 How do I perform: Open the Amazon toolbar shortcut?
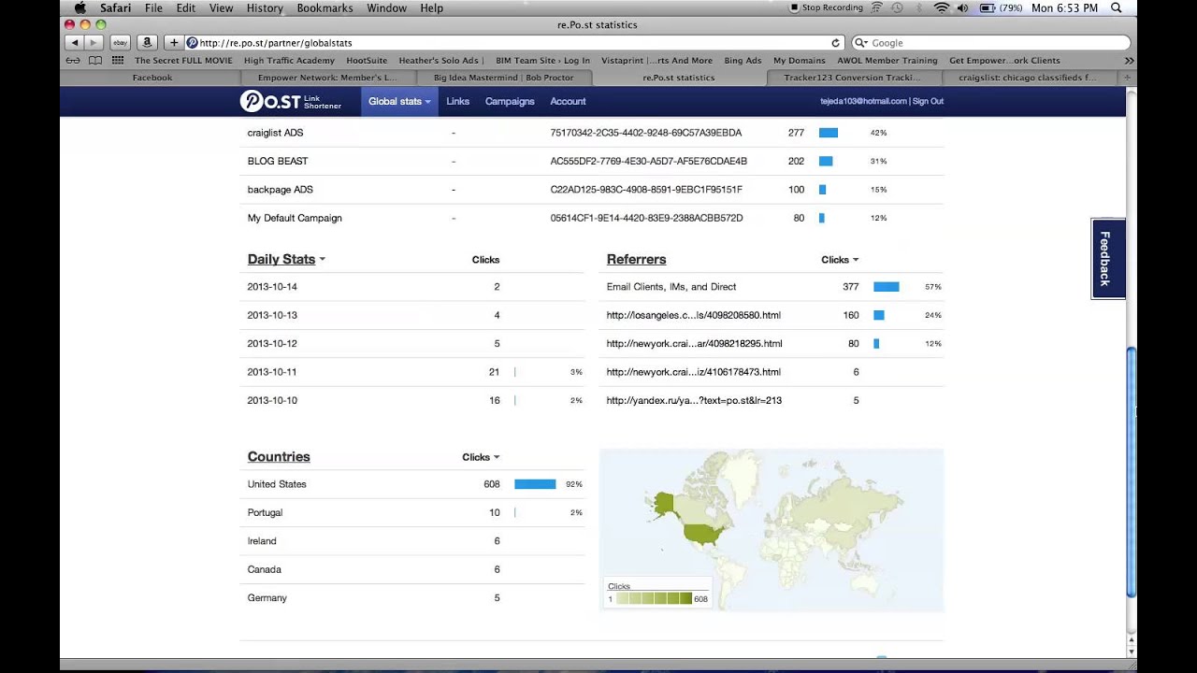click(x=147, y=43)
